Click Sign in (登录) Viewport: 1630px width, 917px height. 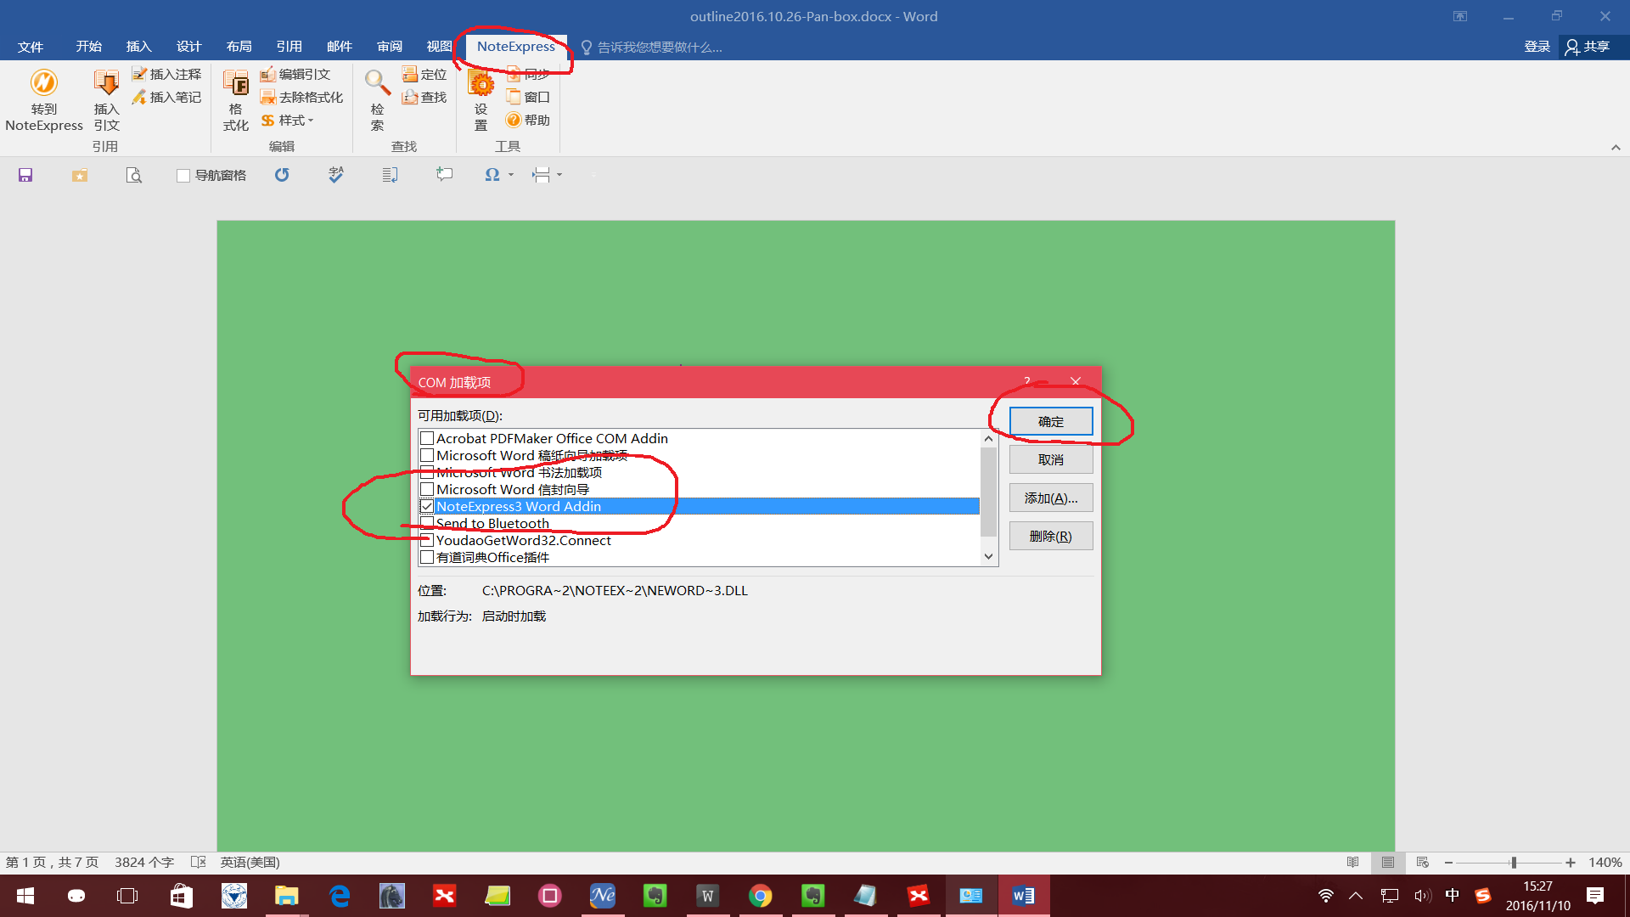click(1537, 47)
